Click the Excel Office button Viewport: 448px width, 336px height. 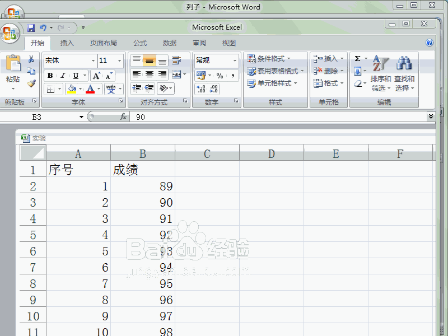[x=10, y=34]
